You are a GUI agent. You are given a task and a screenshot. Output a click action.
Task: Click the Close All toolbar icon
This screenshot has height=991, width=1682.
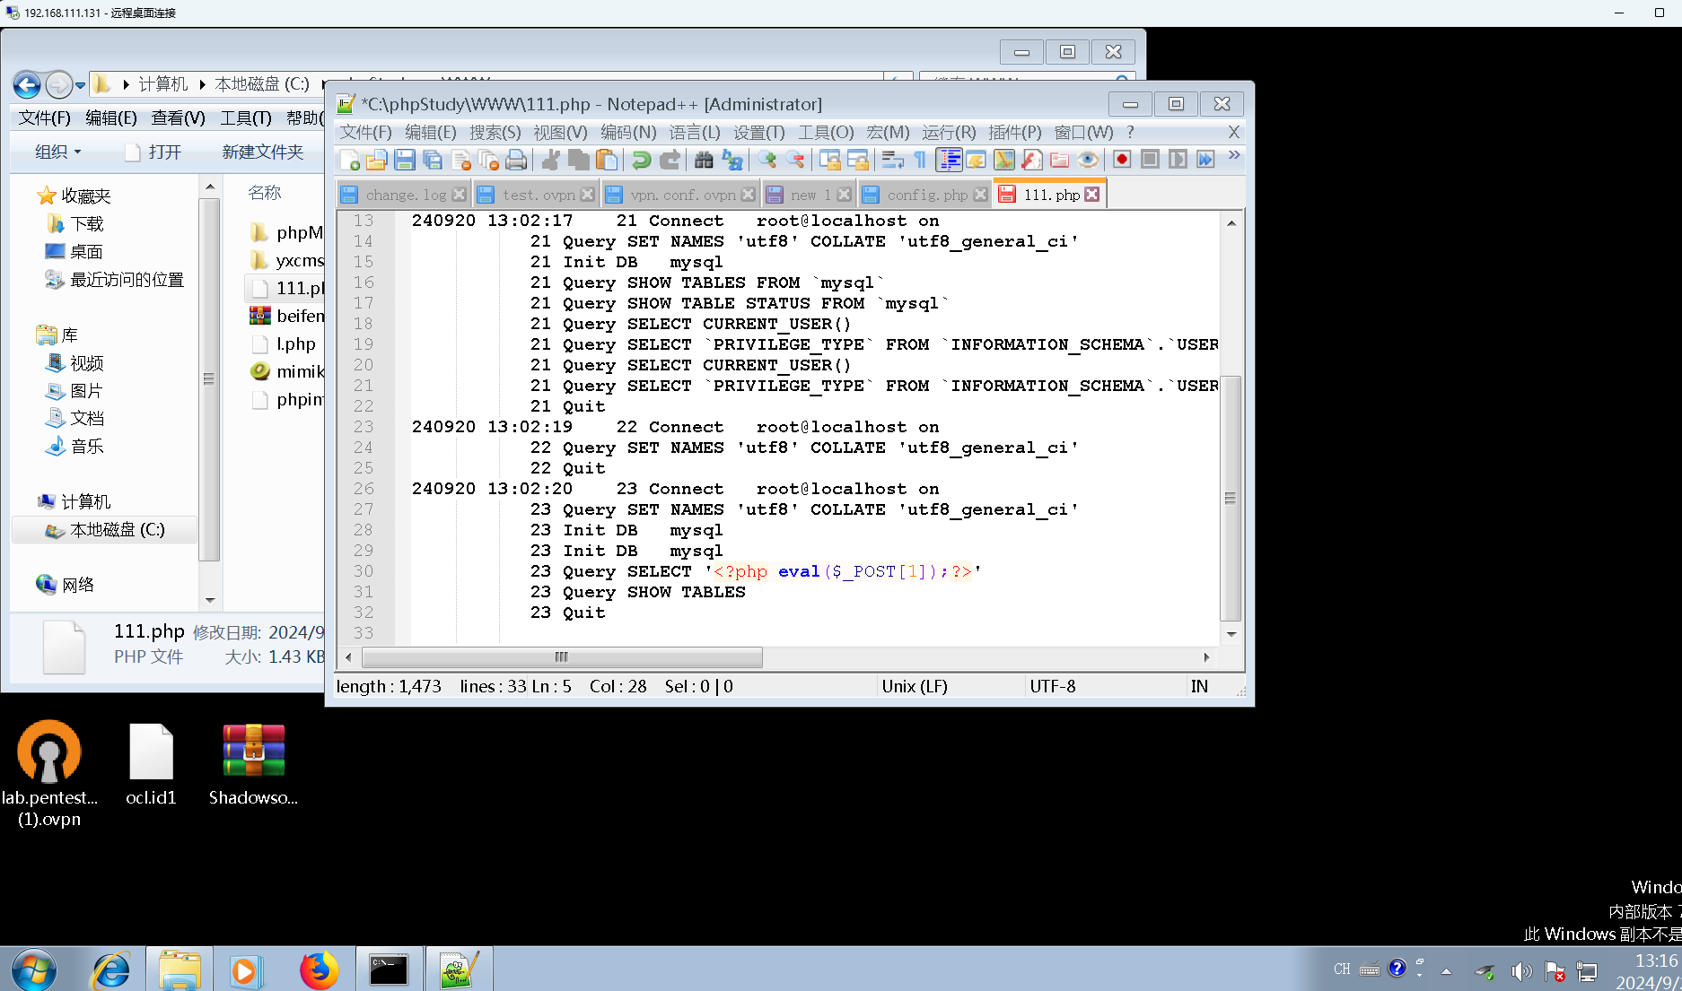(488, 160)
